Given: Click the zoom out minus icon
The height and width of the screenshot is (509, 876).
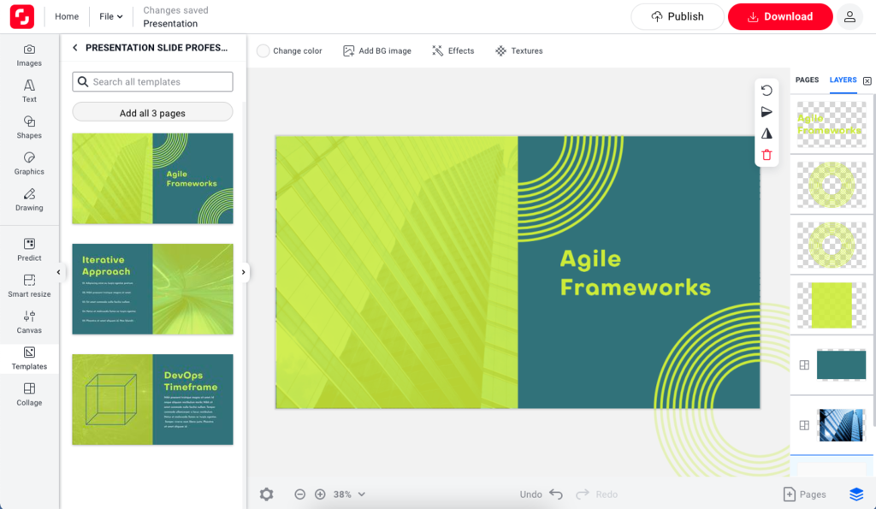Looking at the screenshot, I should coord(300,494).
